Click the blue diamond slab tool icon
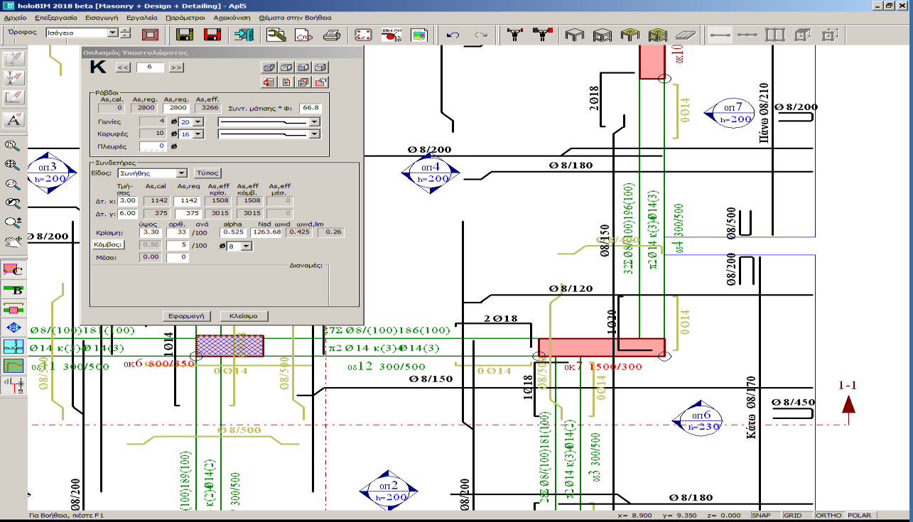 [14, 327]
